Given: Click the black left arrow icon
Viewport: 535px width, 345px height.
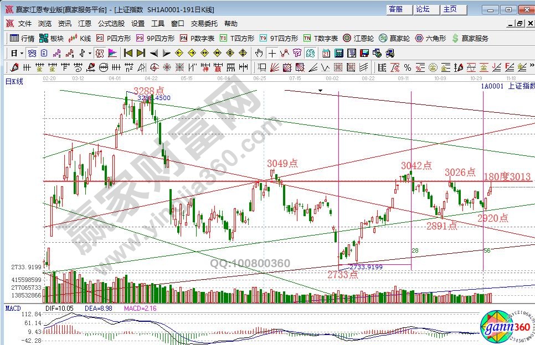Looking at the screenshot, I should pos(153,53).
